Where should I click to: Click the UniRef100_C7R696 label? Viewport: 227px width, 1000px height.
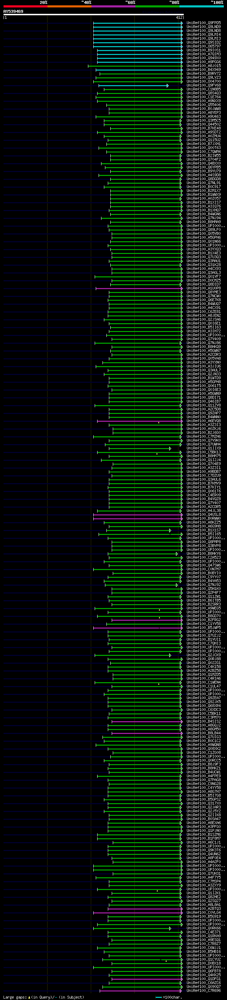204,991
